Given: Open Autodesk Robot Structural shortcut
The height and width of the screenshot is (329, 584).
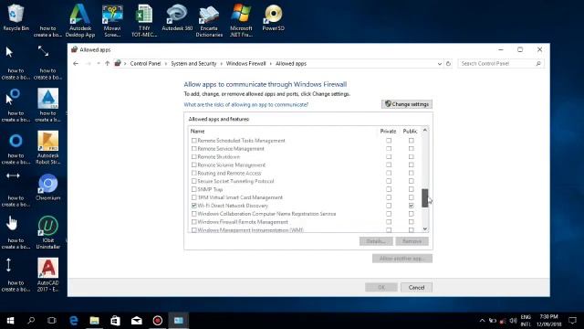Looking at the screenshot, I should (48, 148).
